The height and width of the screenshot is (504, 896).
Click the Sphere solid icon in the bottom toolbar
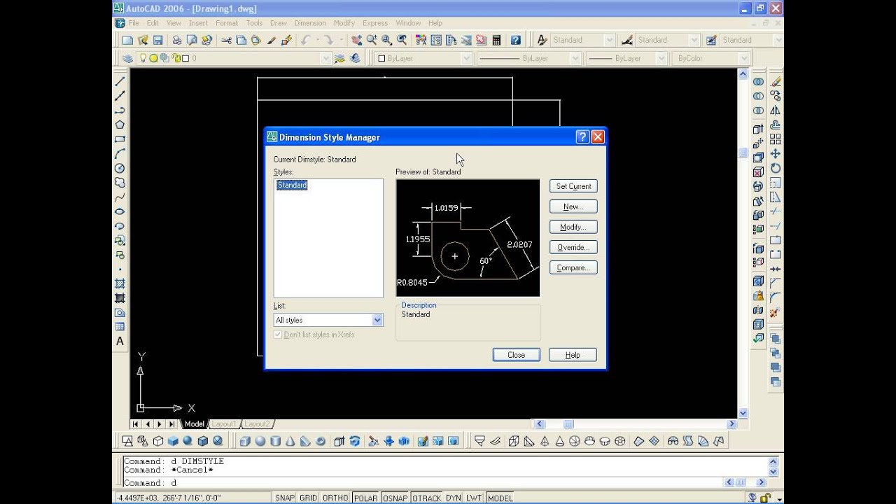[260, 441]
